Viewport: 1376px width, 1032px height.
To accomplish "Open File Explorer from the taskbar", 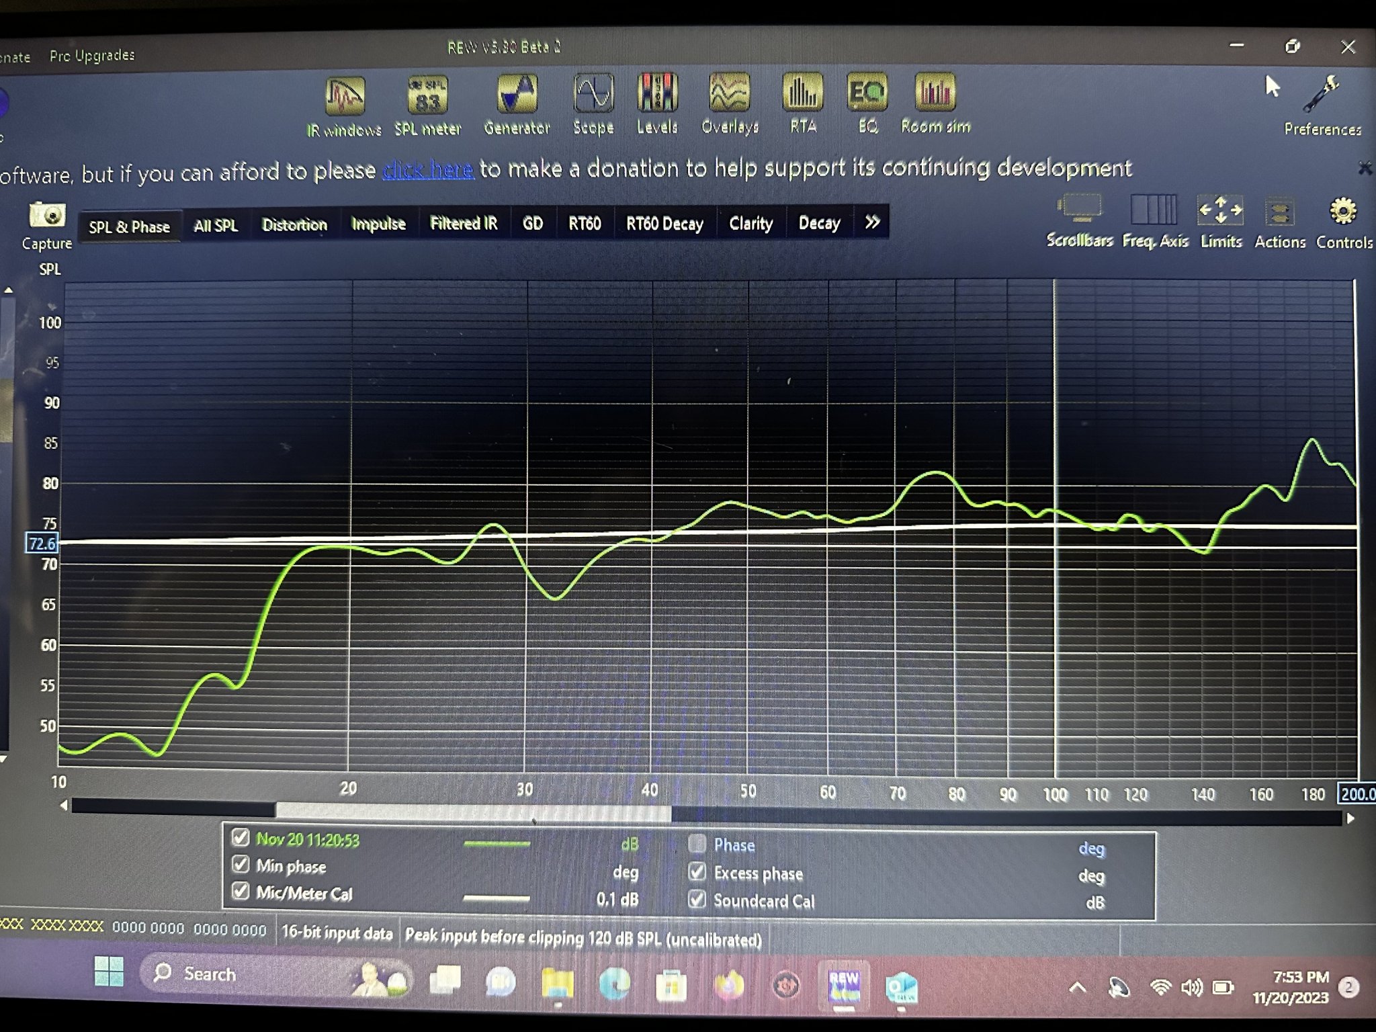I will pos(557,984).
